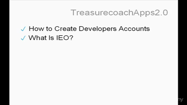The image size is (187, 105).
Task: Click the word Developers in first bullet
Action: pos(98,29)
